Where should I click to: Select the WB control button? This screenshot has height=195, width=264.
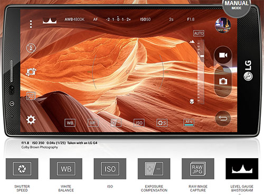pos(70,123)
